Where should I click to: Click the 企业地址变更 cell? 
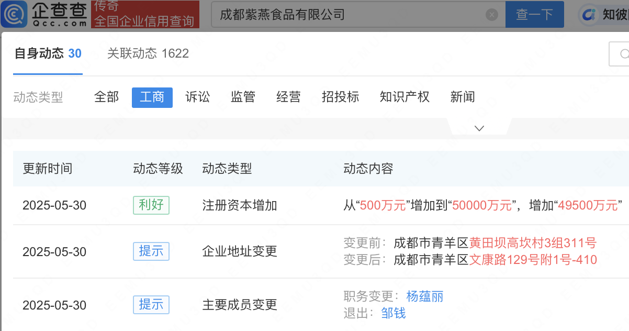[x=240, y=251]
